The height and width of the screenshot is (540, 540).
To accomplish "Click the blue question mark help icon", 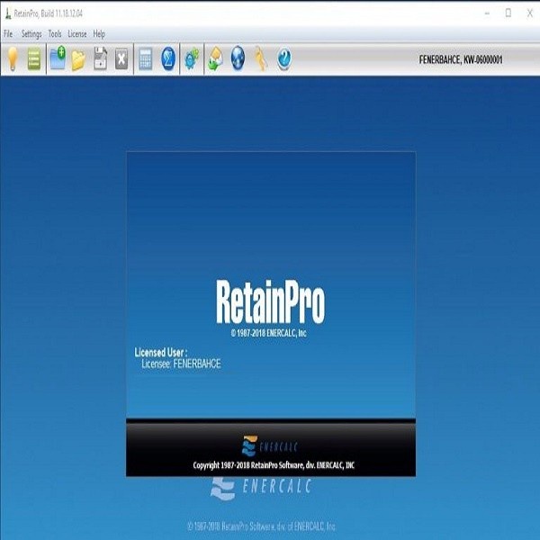I will point(284,58).
